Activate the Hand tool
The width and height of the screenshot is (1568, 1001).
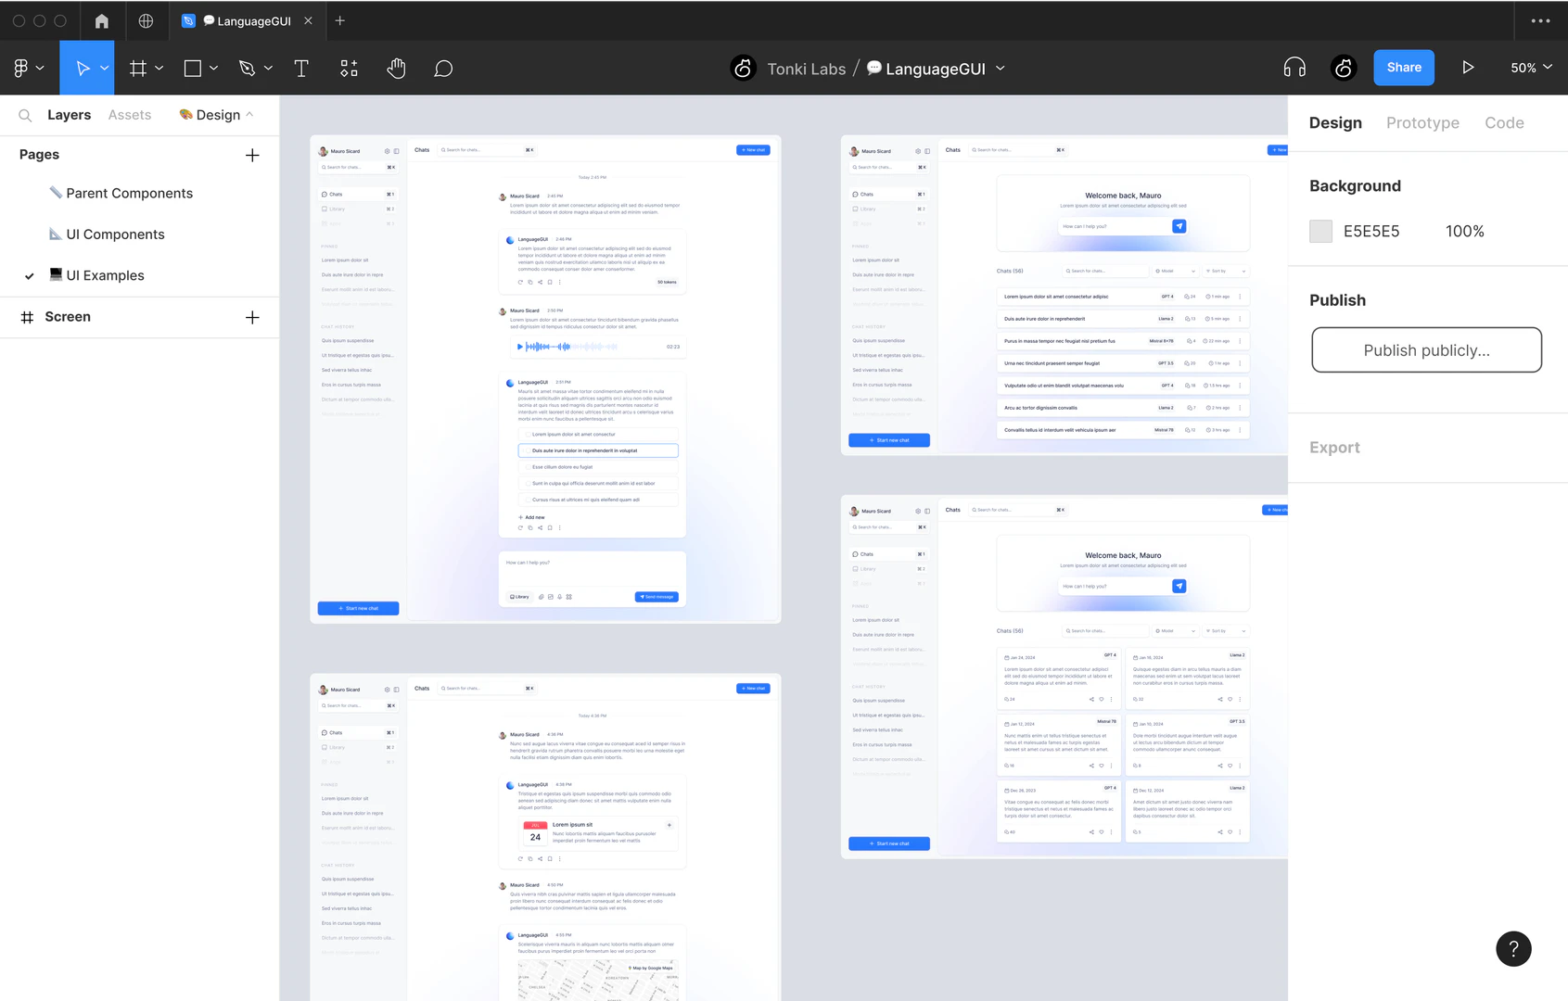(x=396, y=67)
